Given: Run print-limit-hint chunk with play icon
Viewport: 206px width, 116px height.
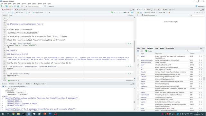Looking at the screenshot, I should (x=131, y=73).
